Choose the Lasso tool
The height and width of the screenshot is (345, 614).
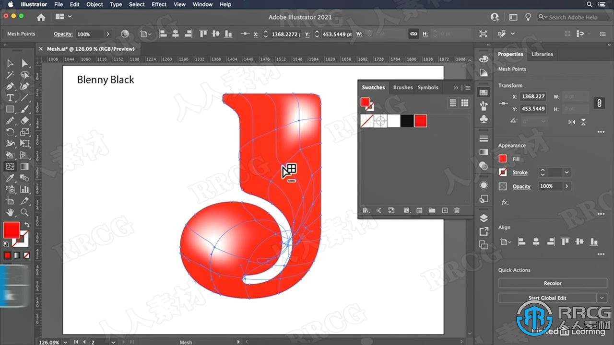[24, 75]
